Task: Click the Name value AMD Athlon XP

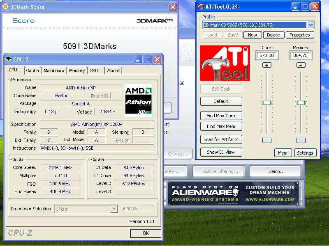Action: point(81,88)
